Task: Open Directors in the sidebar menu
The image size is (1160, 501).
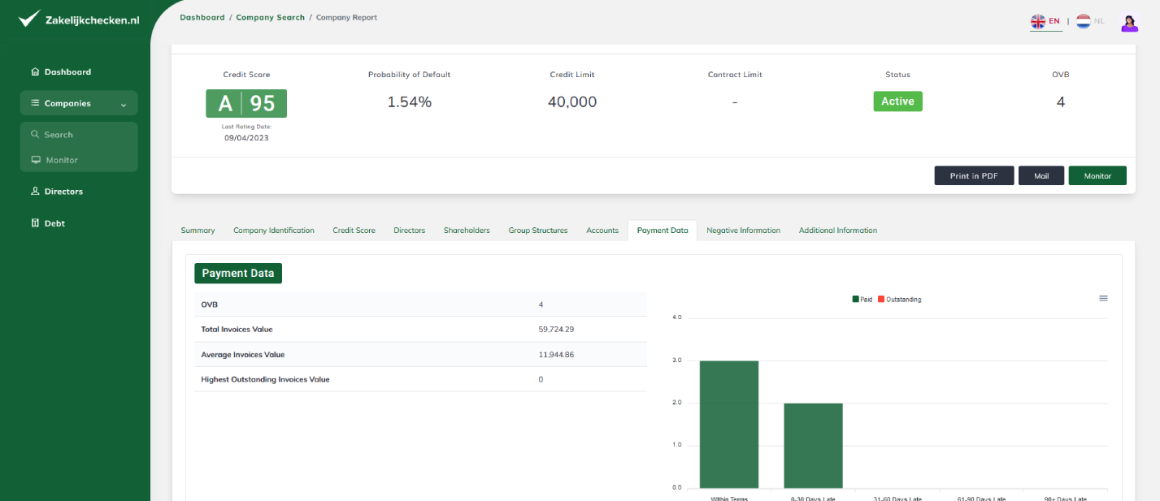Action: pos(63,192)
